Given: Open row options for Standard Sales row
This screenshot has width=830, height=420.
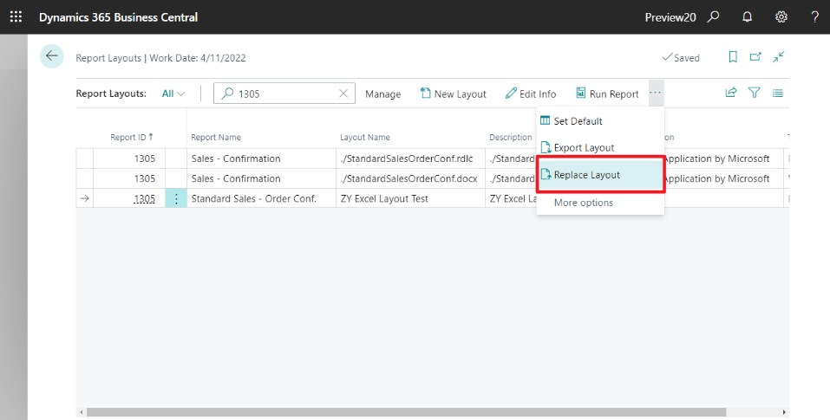Looking at the screenshot, I should pyautogui.click(x=176, y=198).
